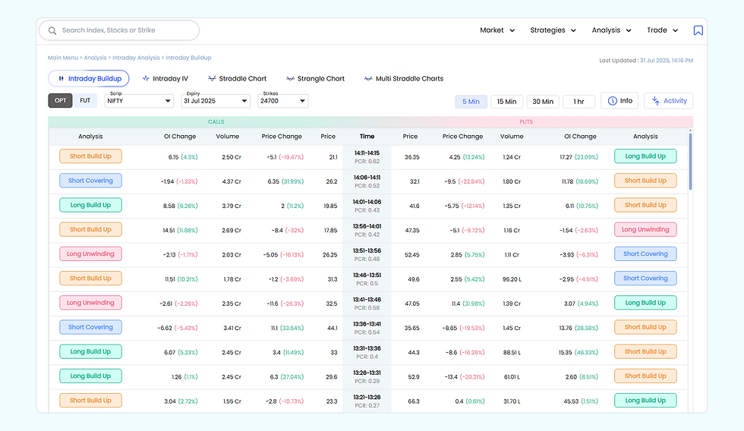Click the puts Volume column header

pyautogui.click(x=512, y=136)
